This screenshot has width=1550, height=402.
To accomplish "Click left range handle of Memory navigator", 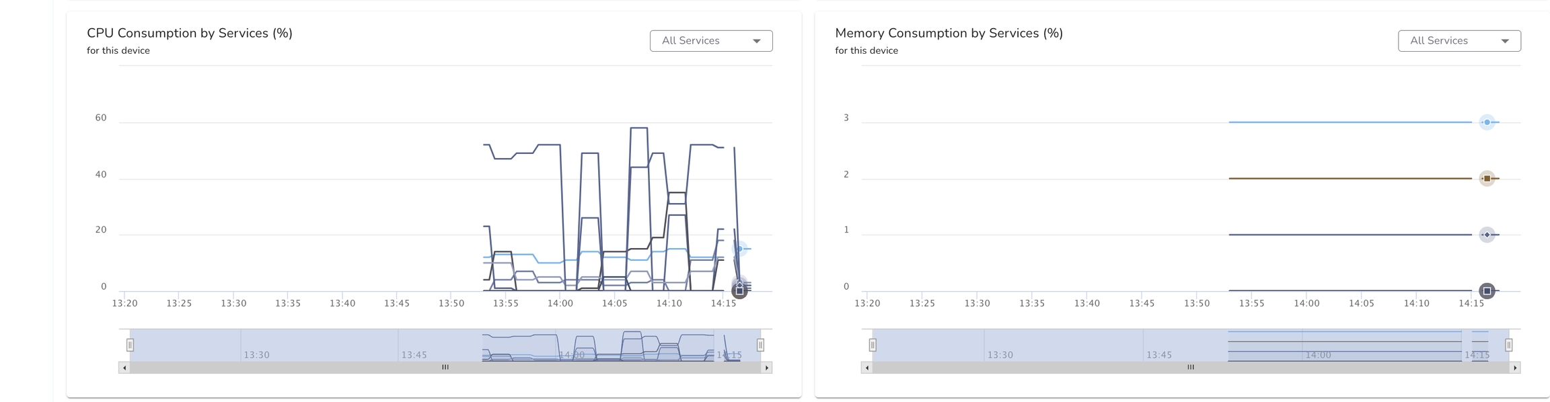I will click(873, 345).
